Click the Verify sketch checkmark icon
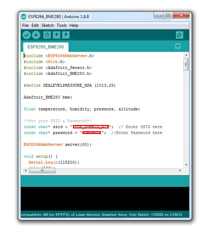 click(x=27, y=35)
